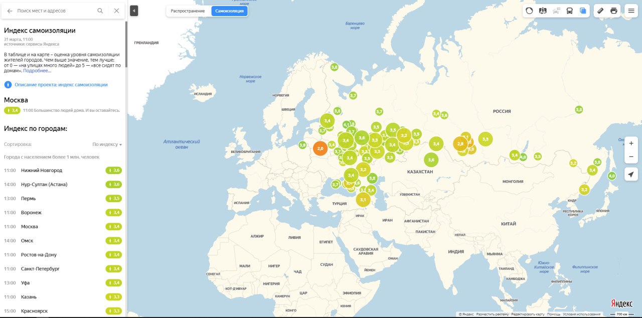Open 'Разместить рекламу' footer link
This screenshot has width=642, height=318.
pos(492,314)
